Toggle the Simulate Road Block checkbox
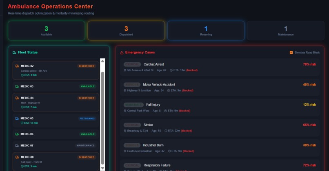This screenshot has height=171, width=329. [291, 53]
